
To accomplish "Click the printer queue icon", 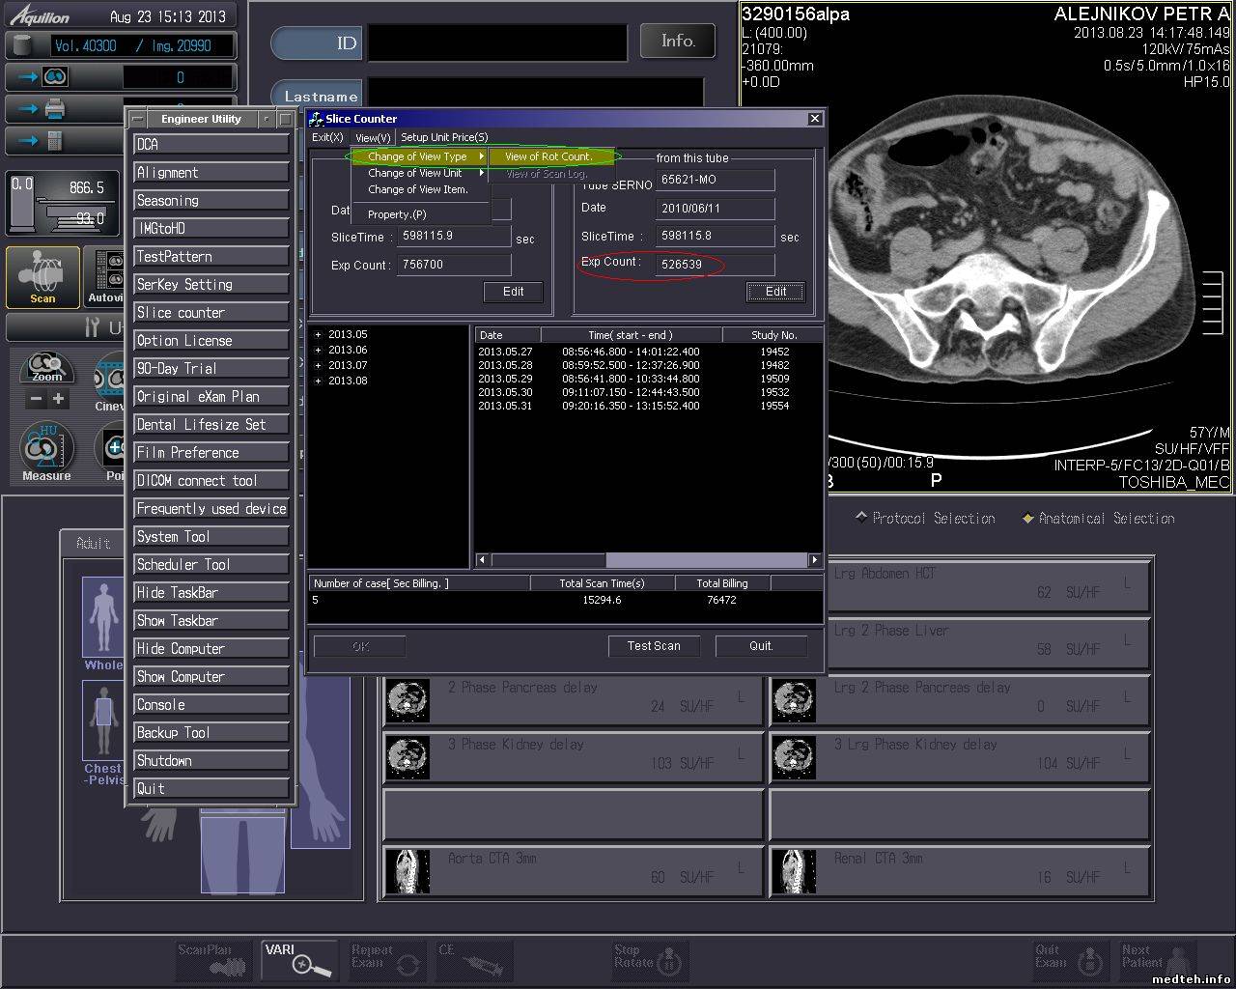I will pyautogui.click(x=55, y=108).
